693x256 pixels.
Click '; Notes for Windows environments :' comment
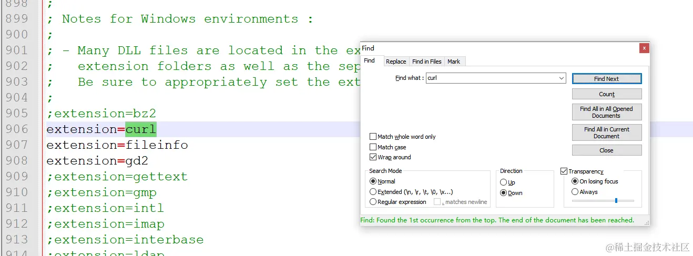pos(180,19)
